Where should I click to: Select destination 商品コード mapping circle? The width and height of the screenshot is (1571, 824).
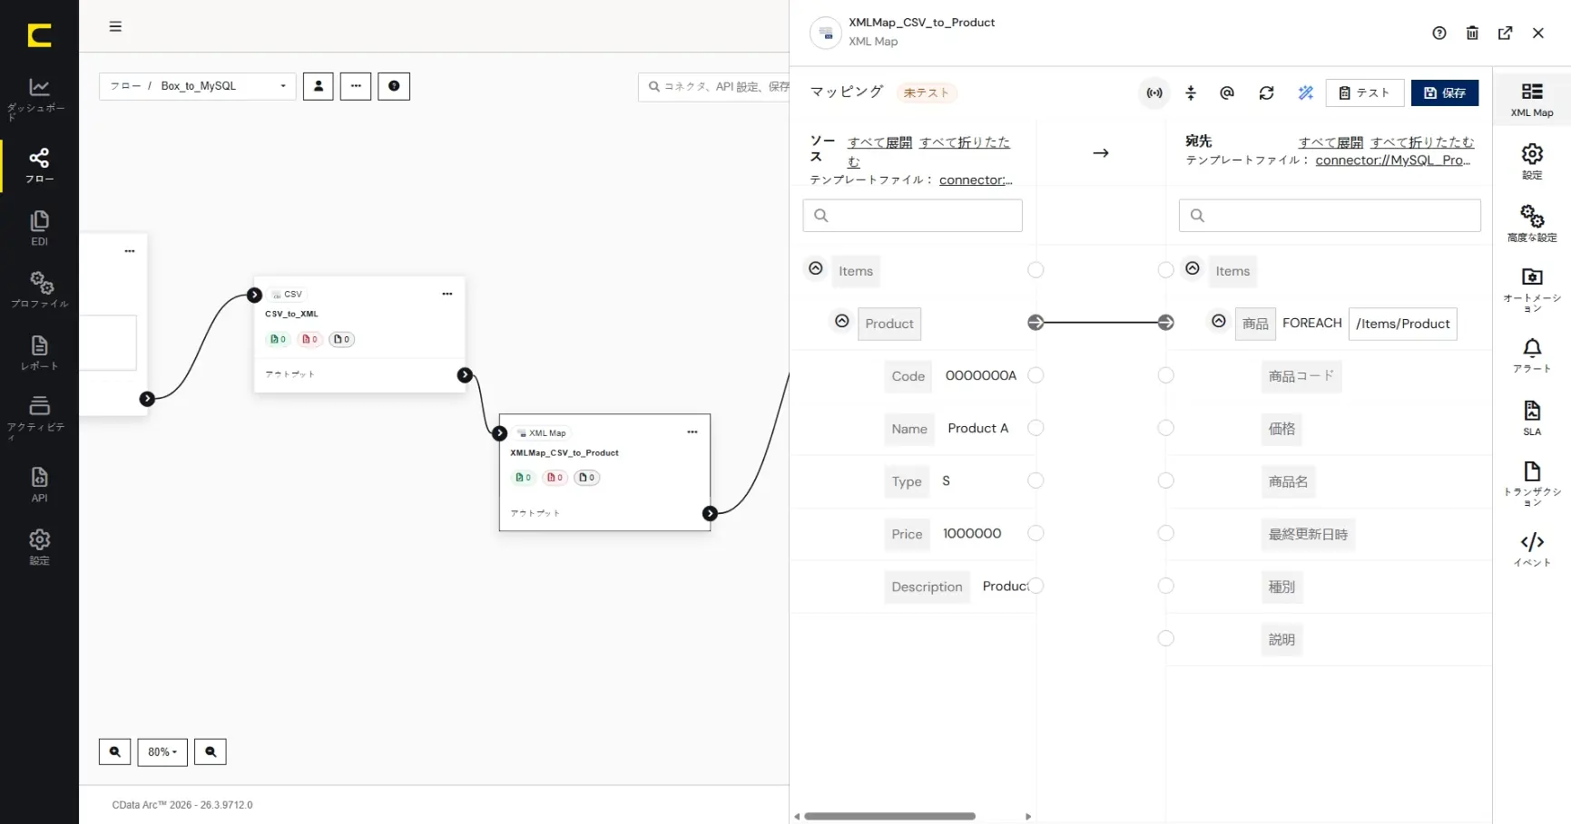tap(1166, 375)
